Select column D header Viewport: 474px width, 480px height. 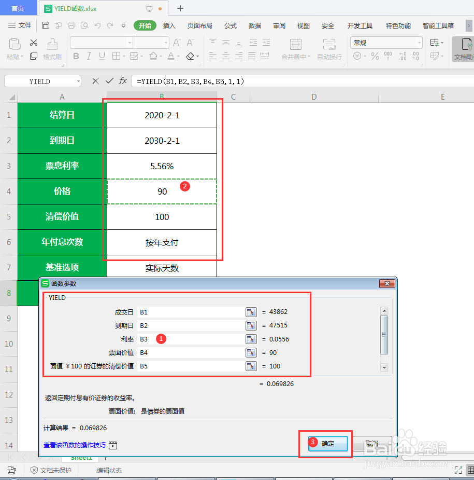314,97
